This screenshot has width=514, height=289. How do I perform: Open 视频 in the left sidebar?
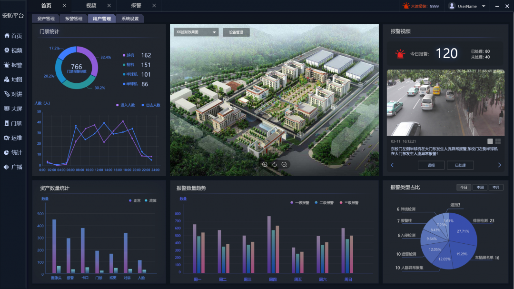[x=13, y=50]
